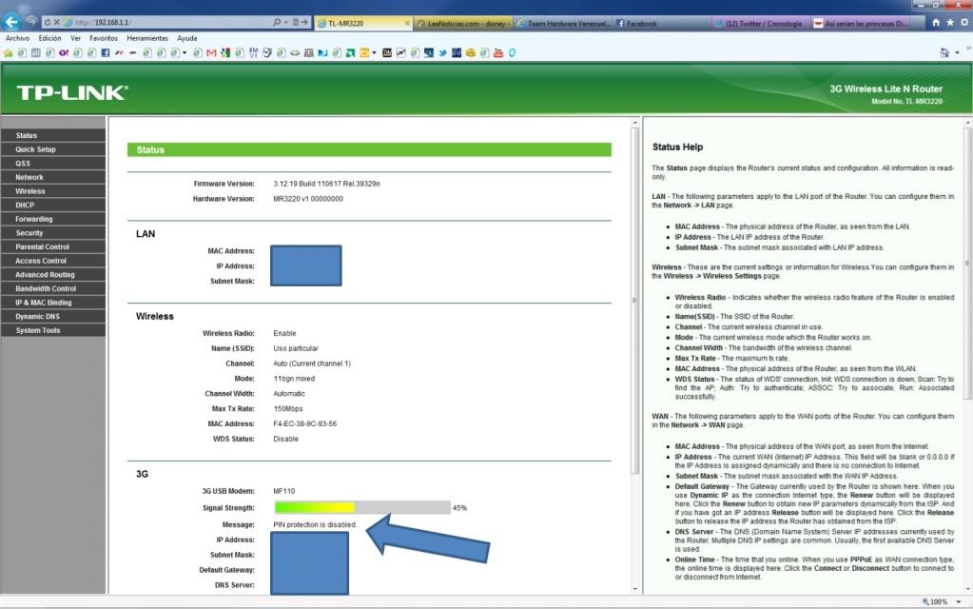Open Wireless settings in the sidebar
Image resolution: width=973 pixels, height=609 pixels.
pos(52,191)
